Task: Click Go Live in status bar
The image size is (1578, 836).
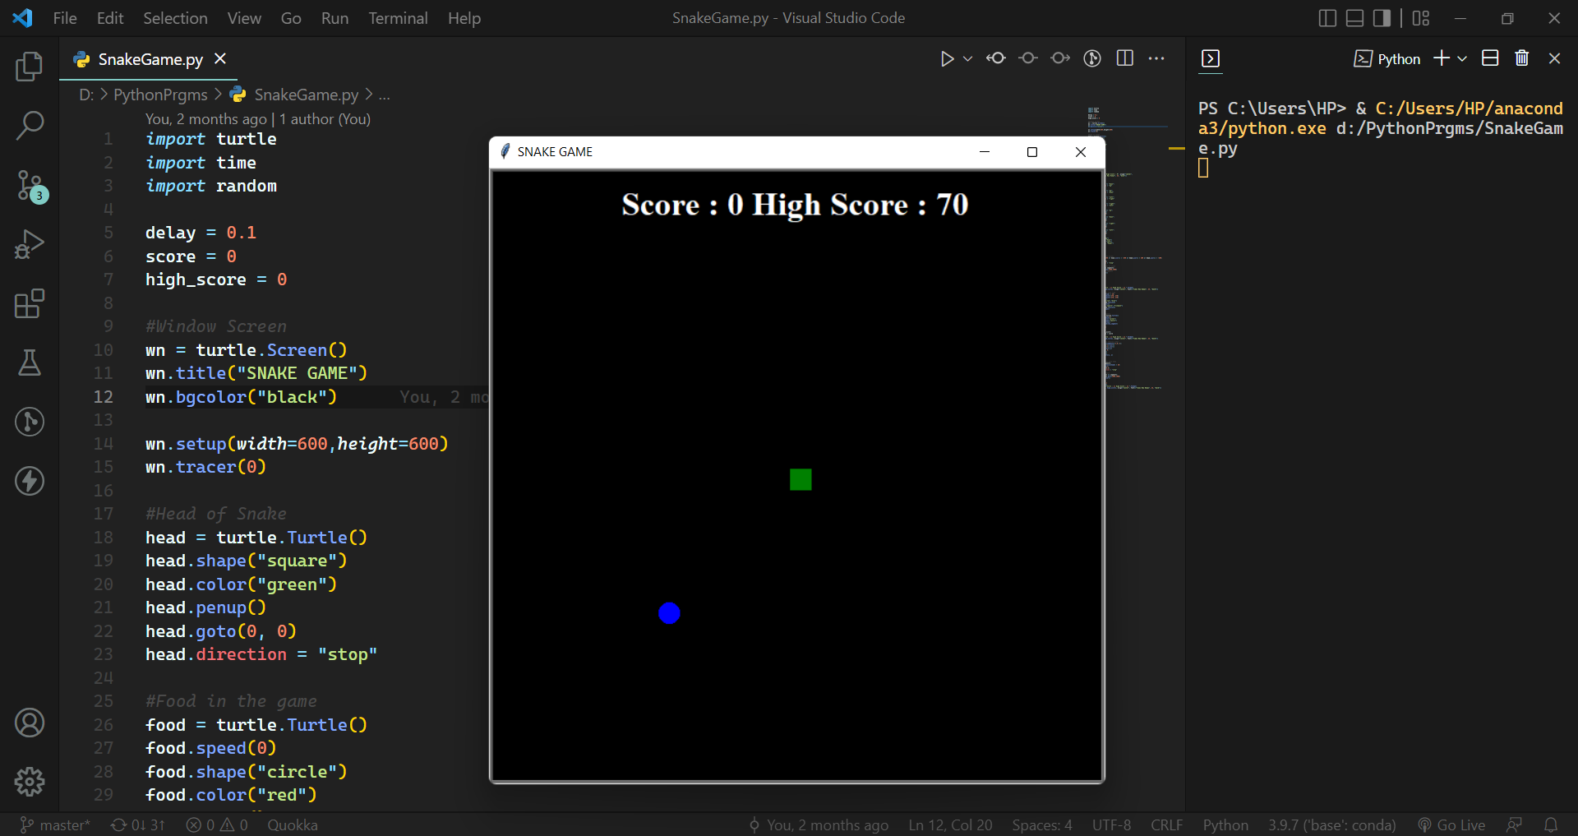Action: pyautogui.click(x=1451, y=824)
